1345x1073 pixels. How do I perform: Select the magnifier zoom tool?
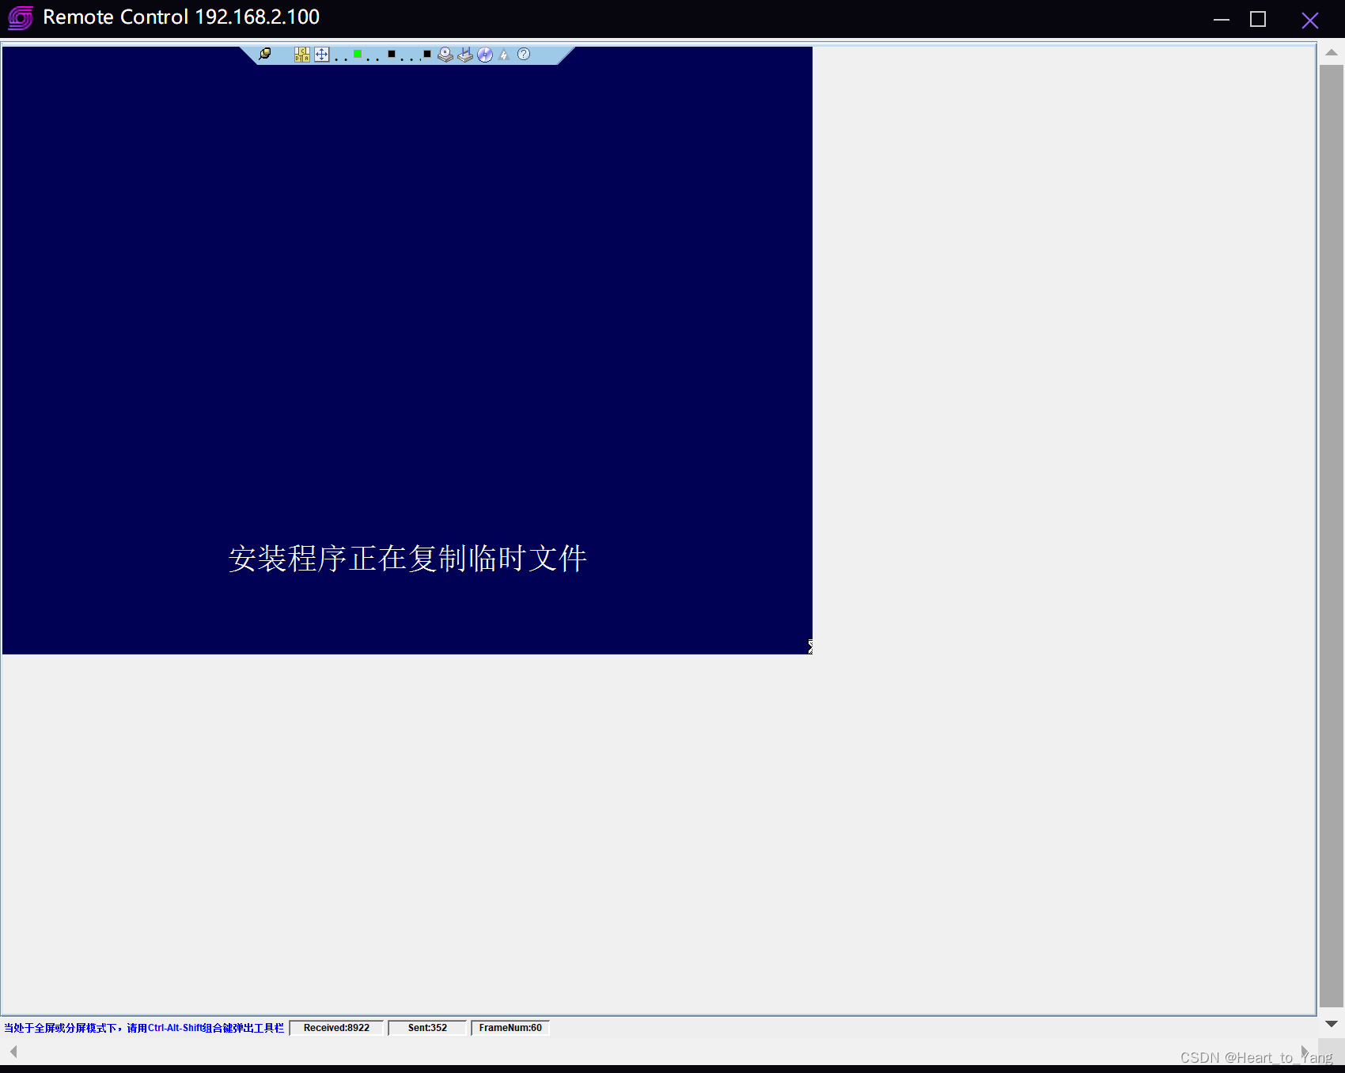(x=266, y=55)
